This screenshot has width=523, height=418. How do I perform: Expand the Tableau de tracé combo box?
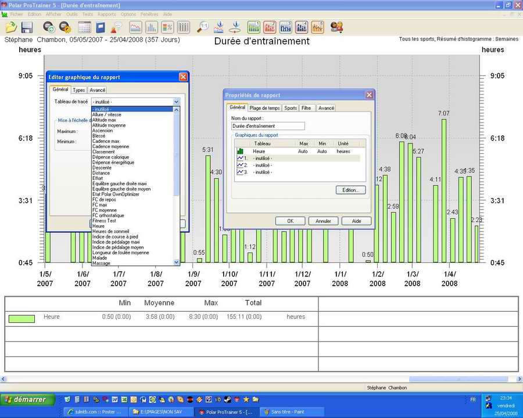click(x=177, y=102)
